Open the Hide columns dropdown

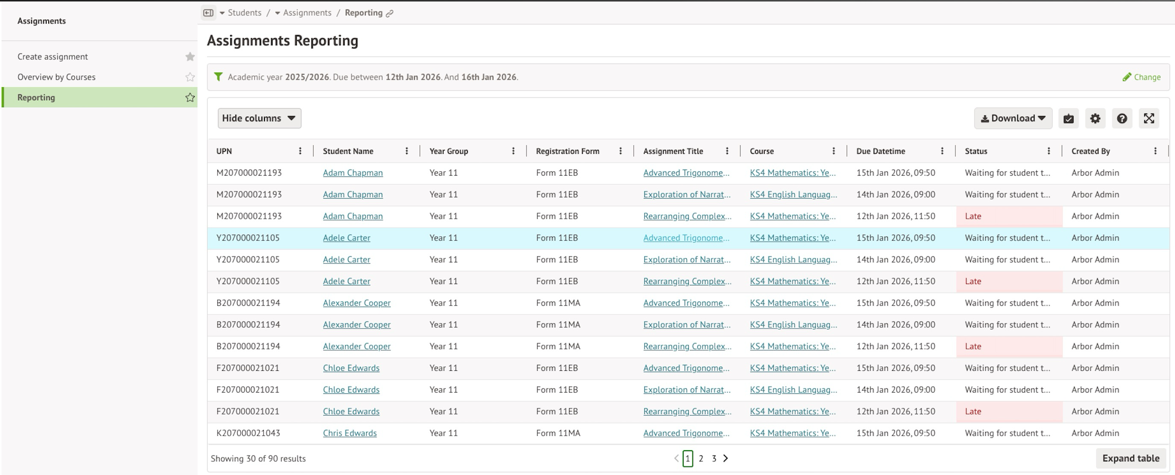click(x=259, y=118)
